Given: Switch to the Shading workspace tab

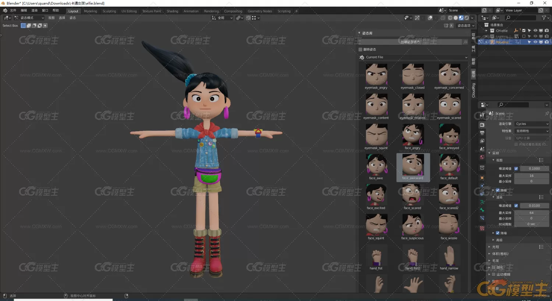Looking at the screenshot, I should tap(172, 11).
